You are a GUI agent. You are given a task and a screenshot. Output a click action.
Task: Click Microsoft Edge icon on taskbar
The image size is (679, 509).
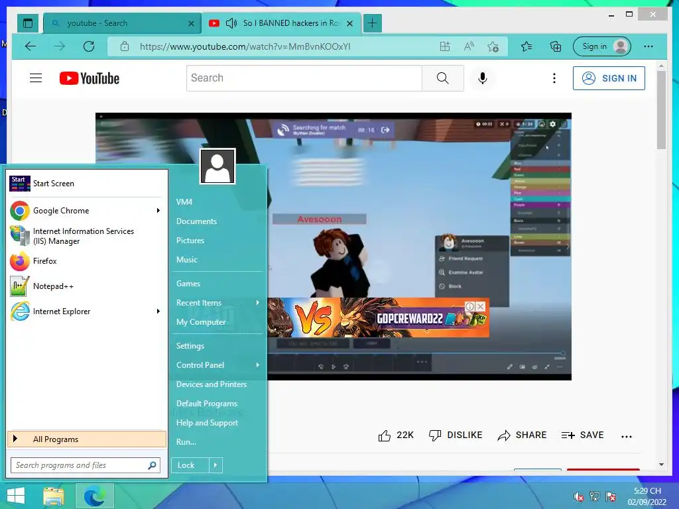pyautogui.click(x=94, y=496)
